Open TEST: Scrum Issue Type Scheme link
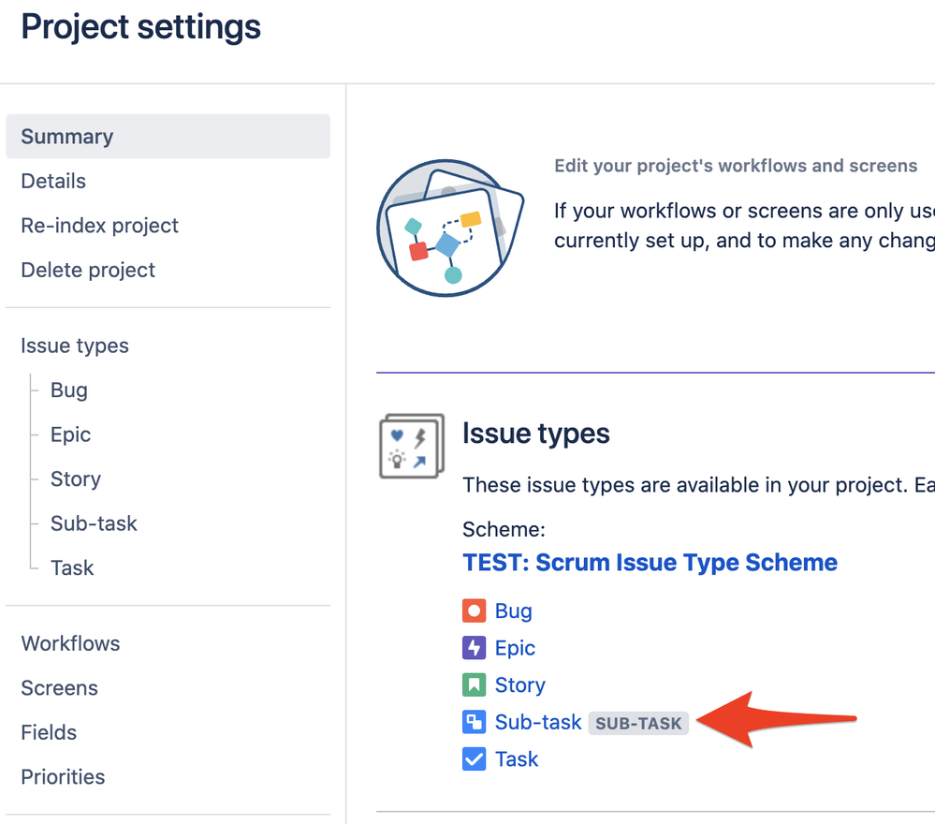This screenshot has width=935, height=824. [x=650, y=563]
